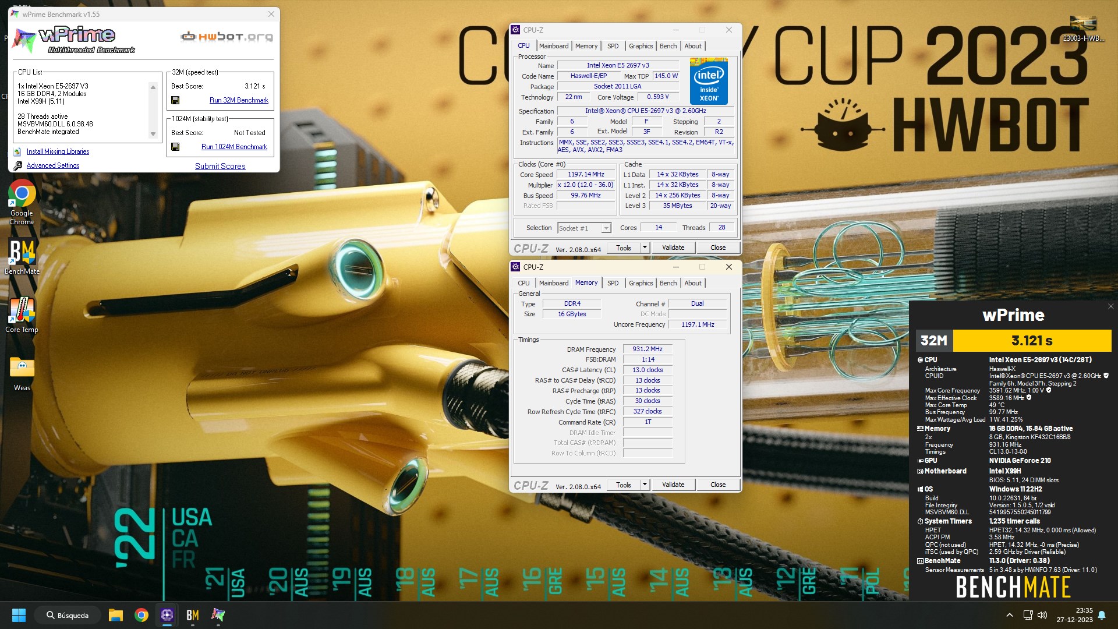1118x629 pixels.
Task: Click the HWBOT.org logo in wPrime
Action: tap(227, 37)
